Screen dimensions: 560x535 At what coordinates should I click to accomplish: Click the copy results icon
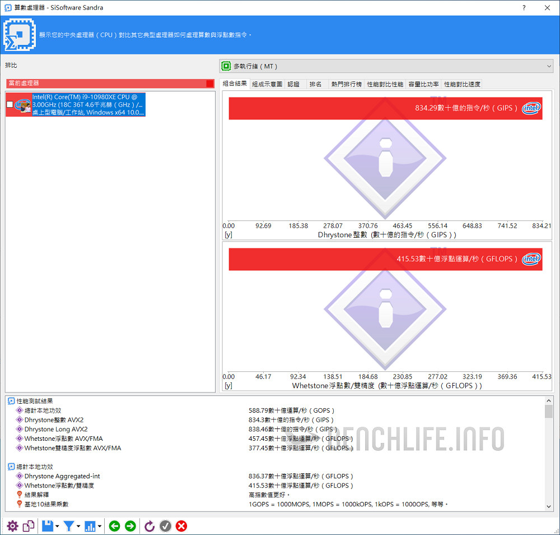click(29, 526)
